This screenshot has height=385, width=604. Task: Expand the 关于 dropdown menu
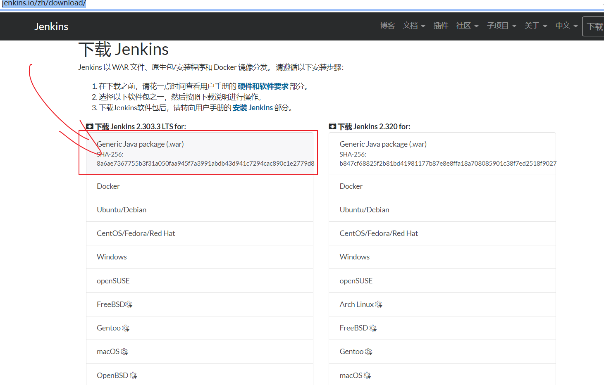pos(536,26)
